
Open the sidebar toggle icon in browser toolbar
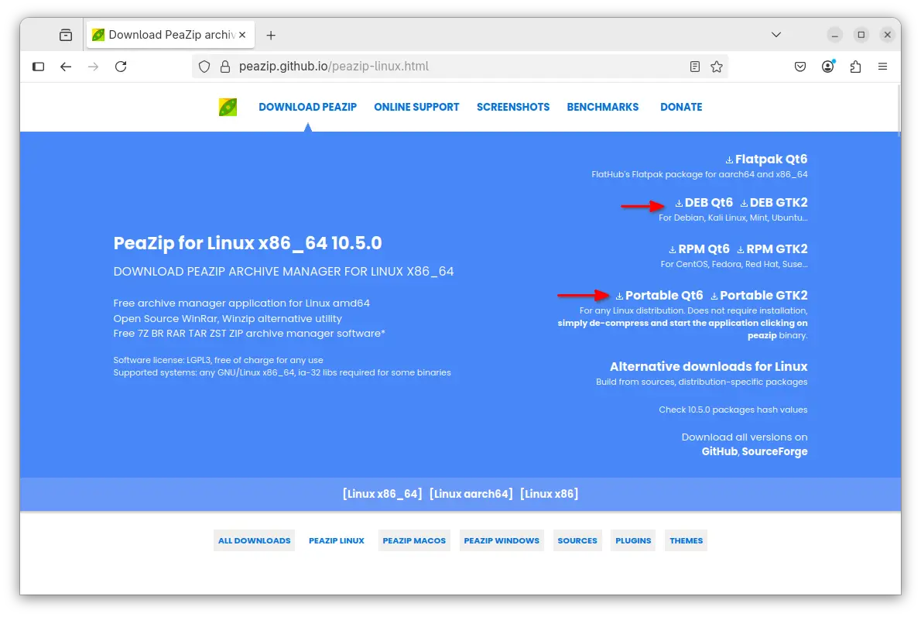tap(38, 67)
